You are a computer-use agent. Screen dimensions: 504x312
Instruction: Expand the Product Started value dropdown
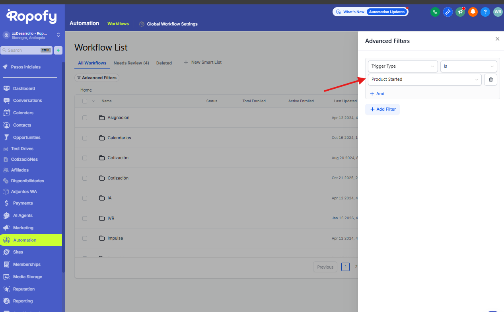(424, 80)
